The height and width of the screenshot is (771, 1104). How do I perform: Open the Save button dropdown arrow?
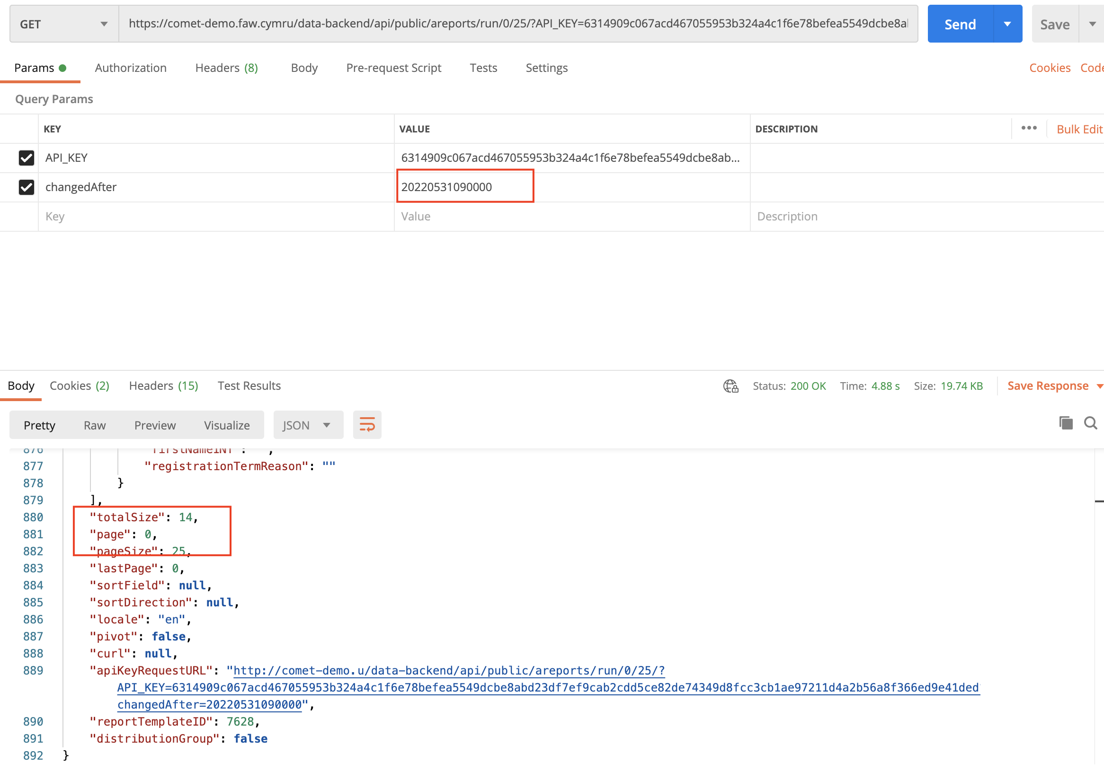1093,23
